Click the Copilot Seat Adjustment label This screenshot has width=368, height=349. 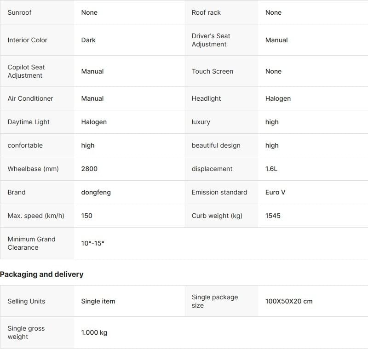(26, 71)
